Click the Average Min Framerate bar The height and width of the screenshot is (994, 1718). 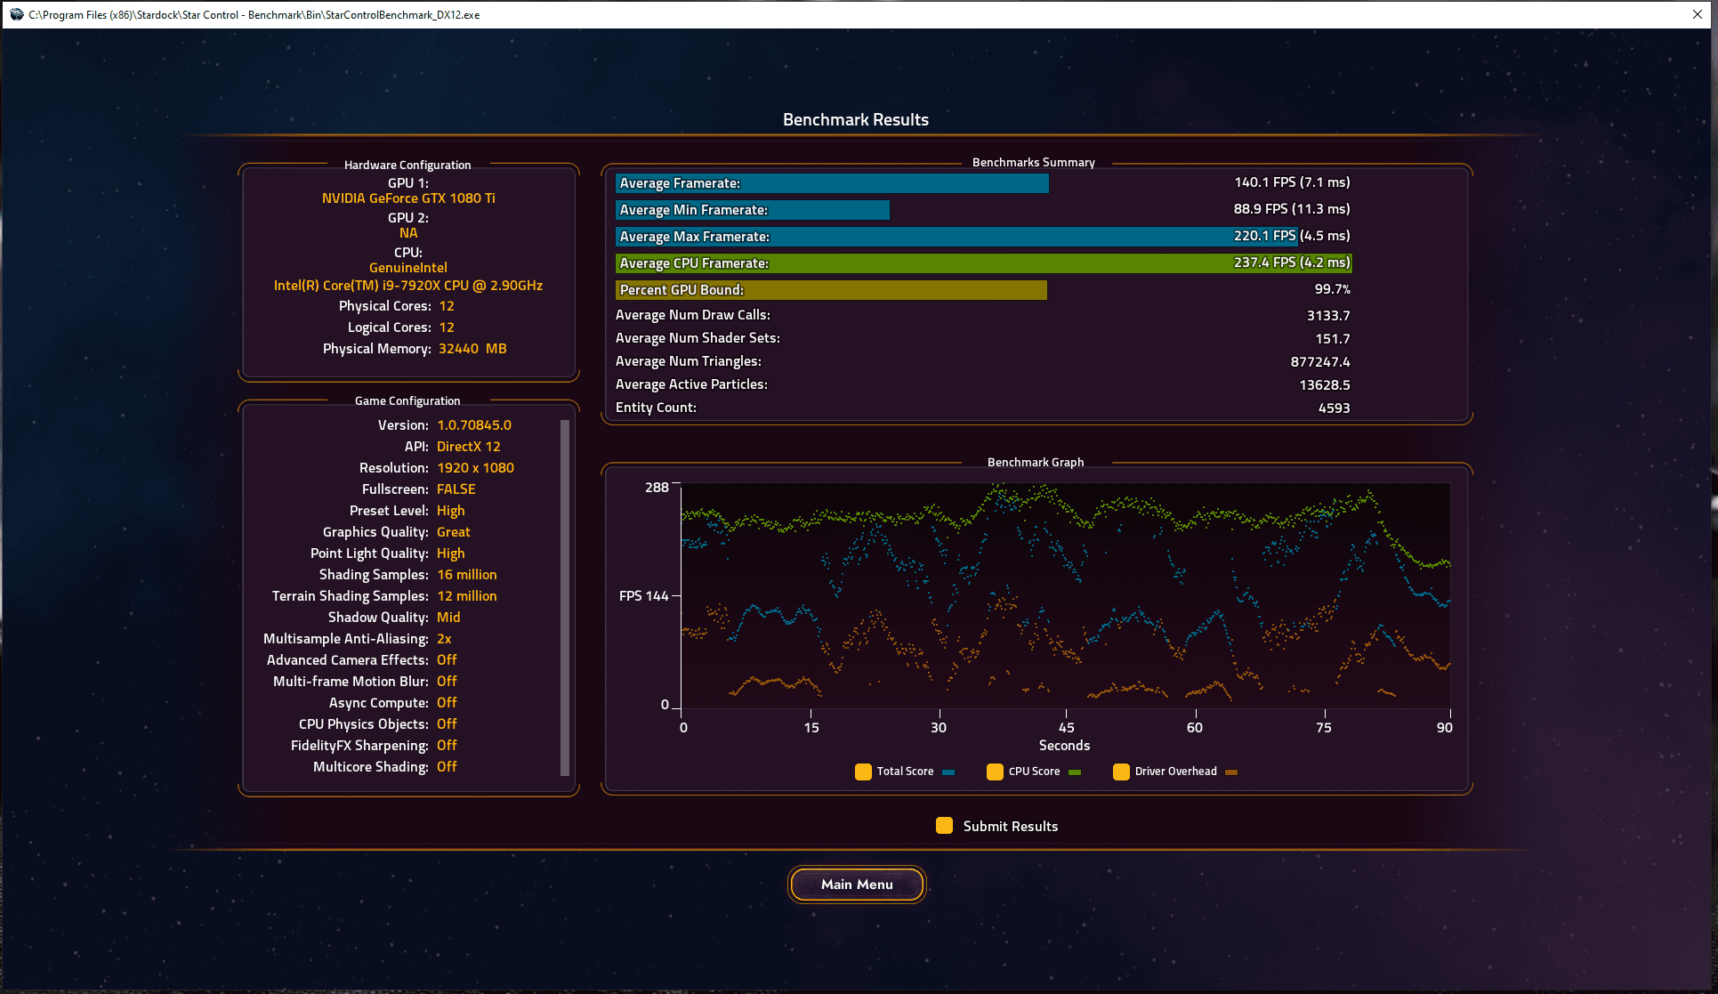click(x=753, y=210)
